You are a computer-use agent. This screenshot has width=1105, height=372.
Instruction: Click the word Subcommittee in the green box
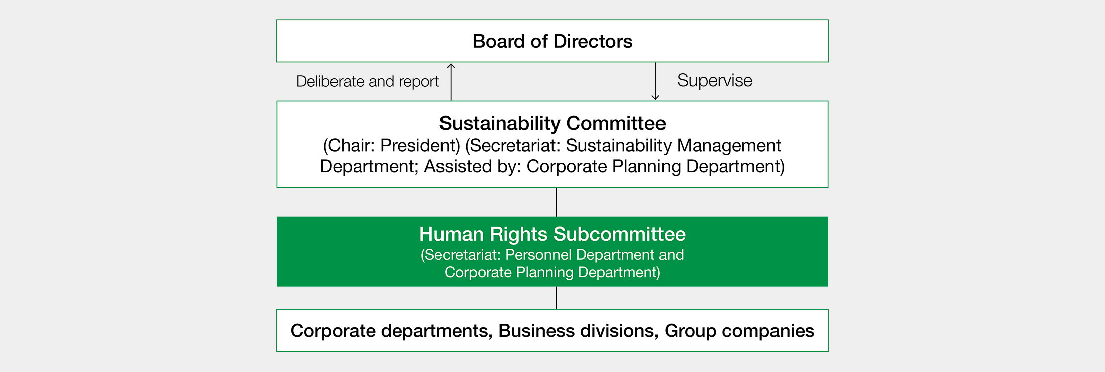[619, 234]
